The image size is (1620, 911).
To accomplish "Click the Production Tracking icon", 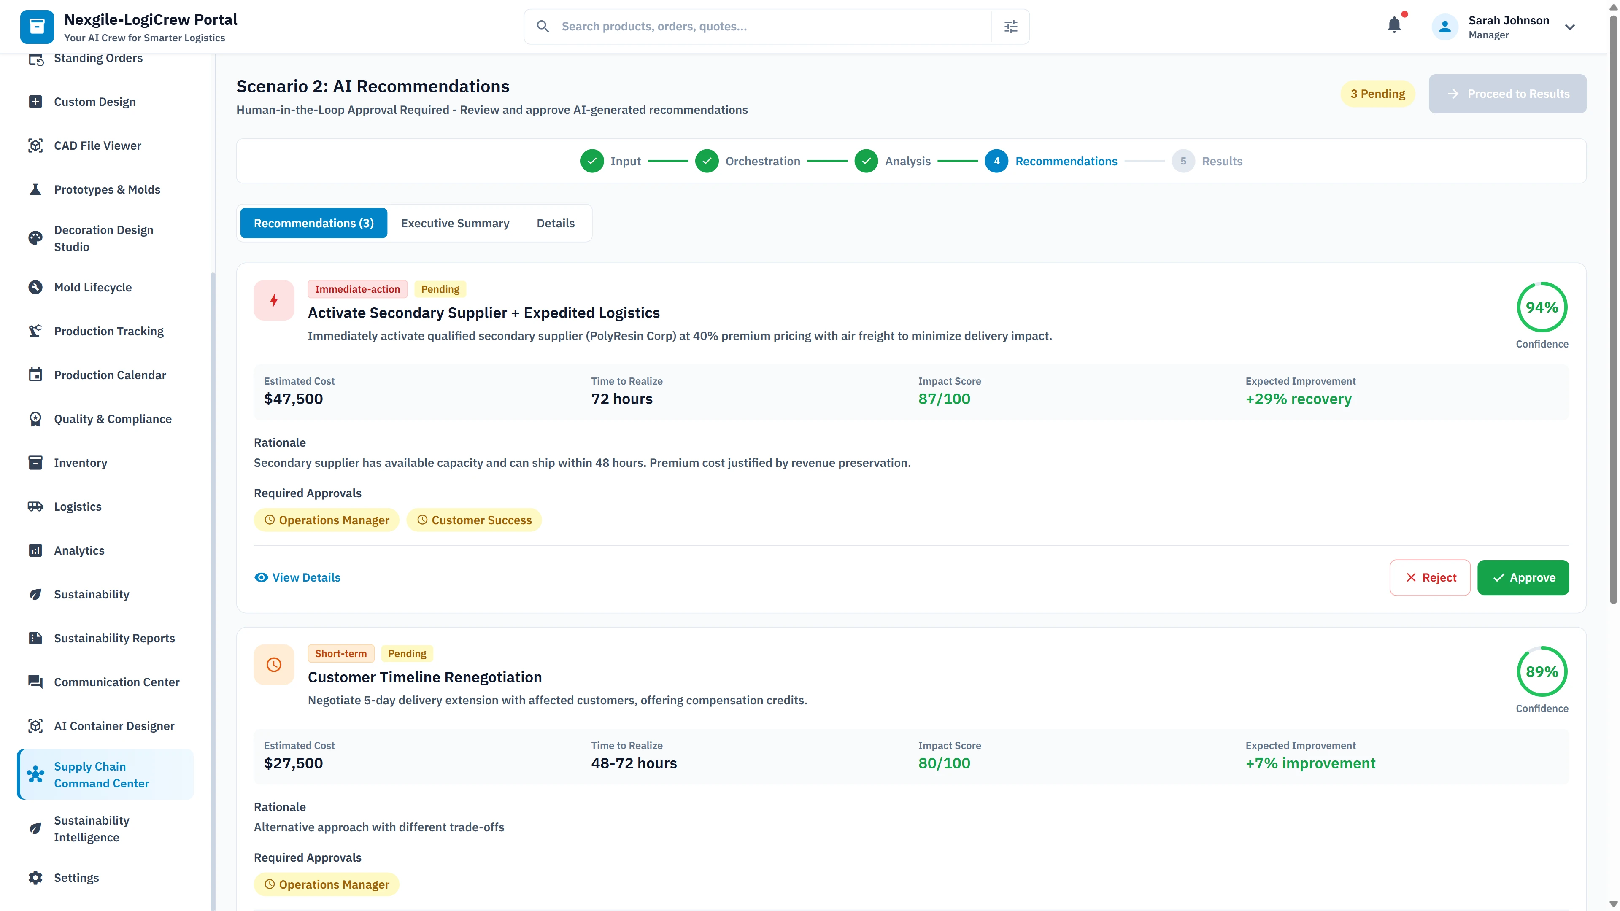I will pyautogui.click(x=35, y=331).
